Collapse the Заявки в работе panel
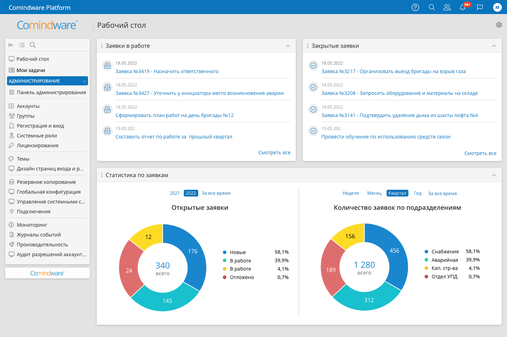The width and height of the screenshot is (507, 337). tap(288, 46)
